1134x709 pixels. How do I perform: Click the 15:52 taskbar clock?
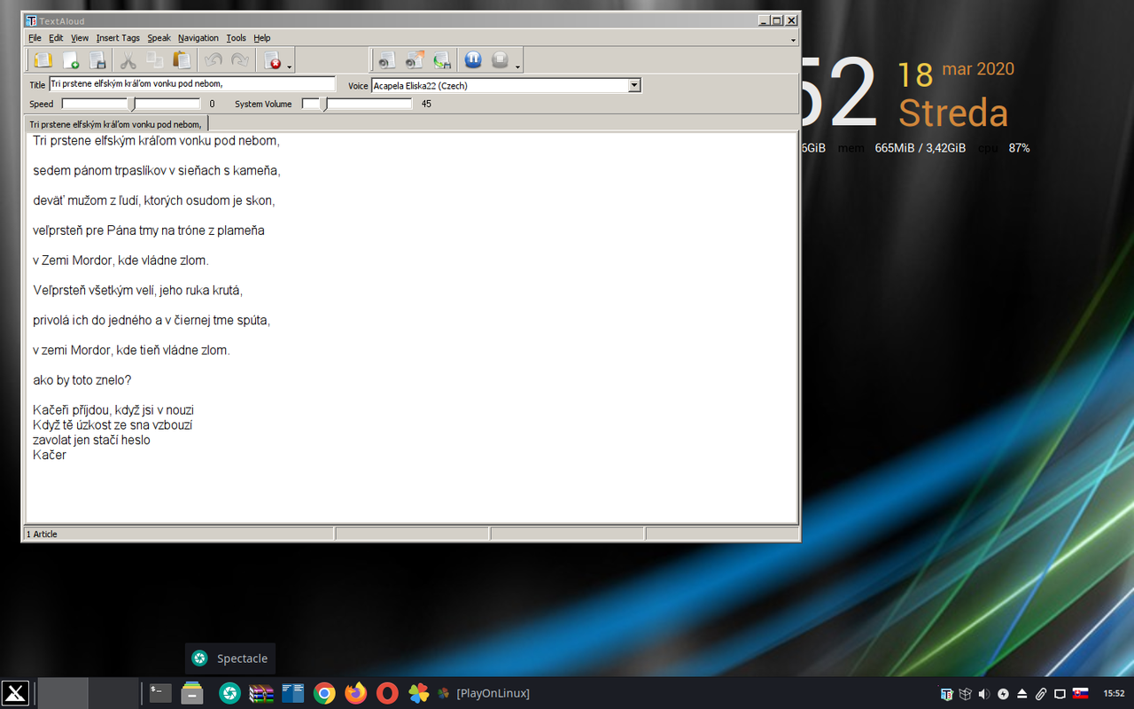click(x=1114, y=693)
